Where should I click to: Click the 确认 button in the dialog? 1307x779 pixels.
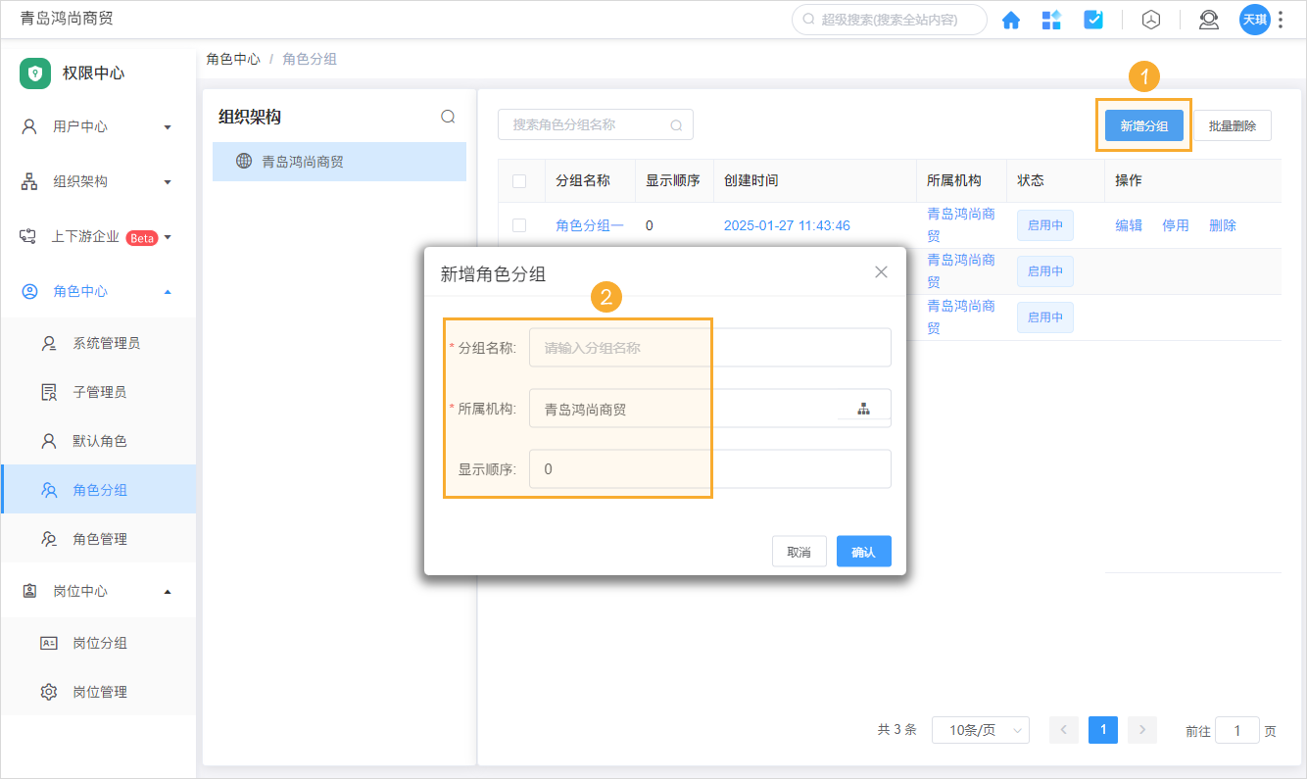point(863,551)
